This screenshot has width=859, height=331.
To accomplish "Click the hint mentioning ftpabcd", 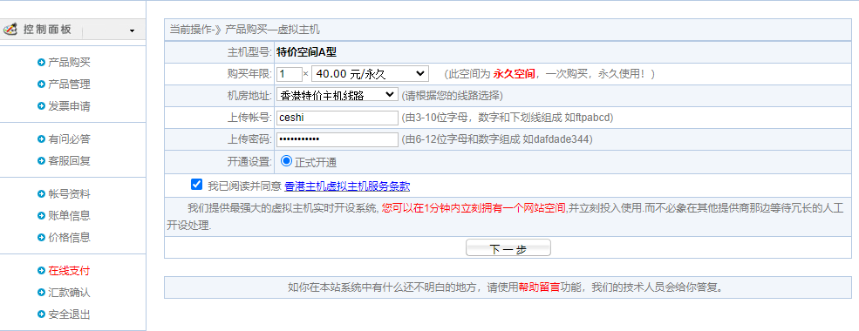I will [508, 118].
